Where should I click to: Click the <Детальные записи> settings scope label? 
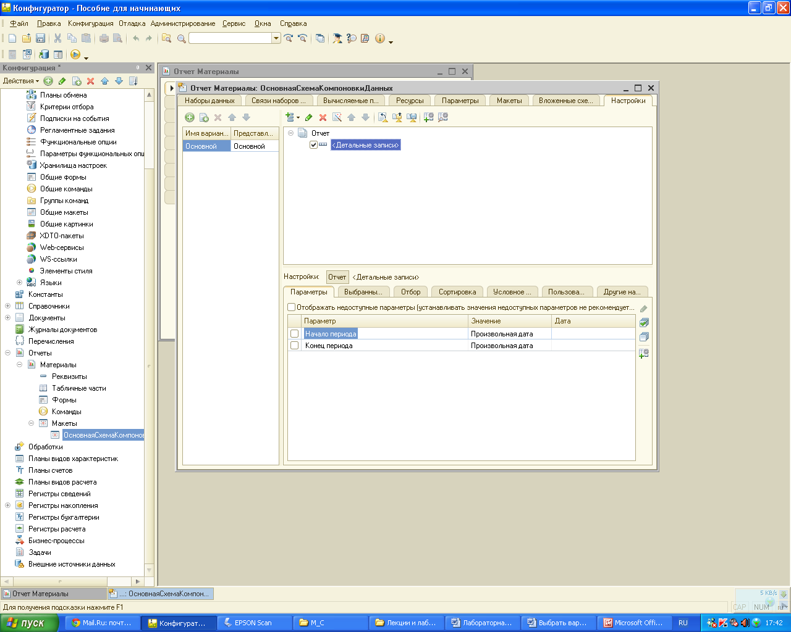[386, 277]
